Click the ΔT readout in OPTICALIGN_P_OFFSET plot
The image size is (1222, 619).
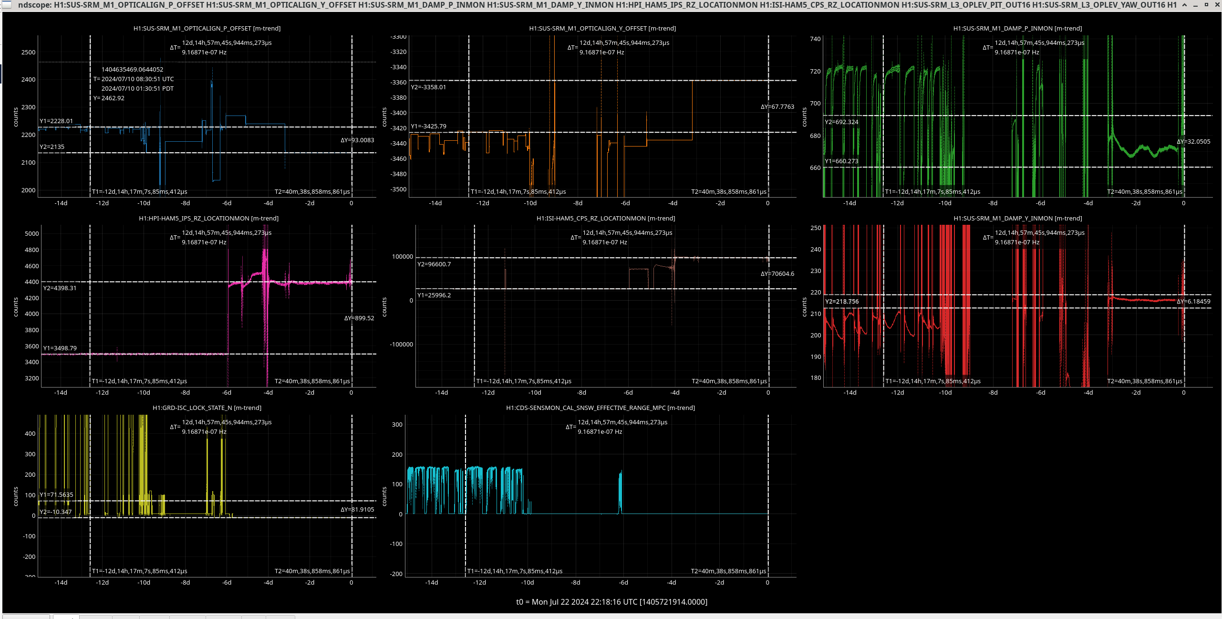pyautogui.click(x=221, y=48)
